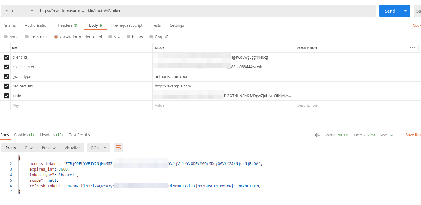Screen dimensions: 421x205
Task: Select the request Body tab
Action: click(95, 25)
